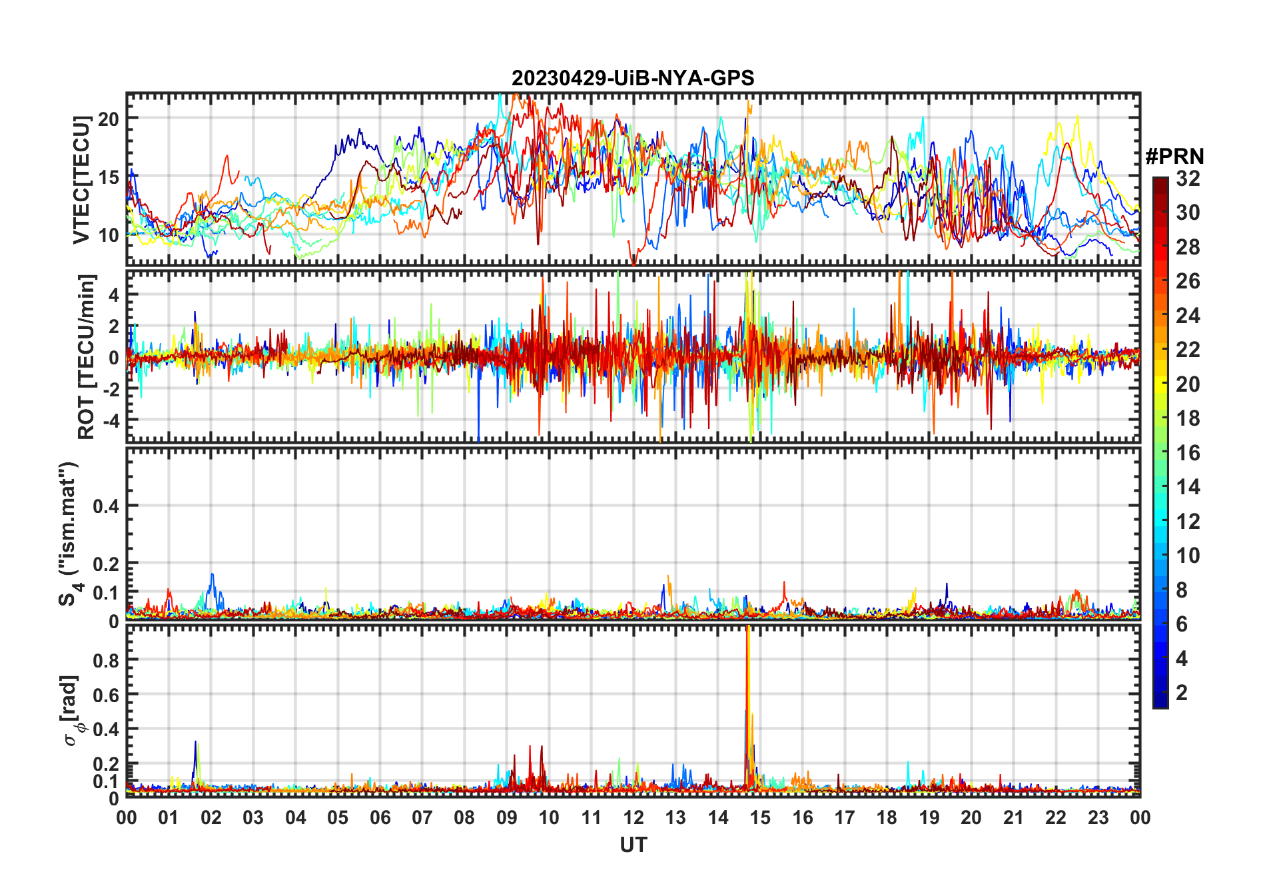Click the VTEC[TECU] y-axis label
Screen dimensions: 1267x886
coord(81,180)
